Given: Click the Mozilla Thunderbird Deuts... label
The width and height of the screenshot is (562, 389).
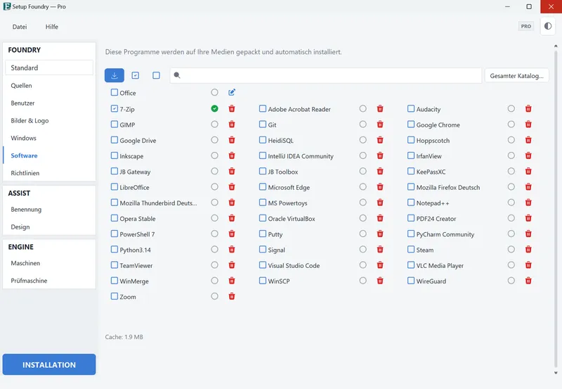Looking at the screenshot, I should [x=158, y=203].
